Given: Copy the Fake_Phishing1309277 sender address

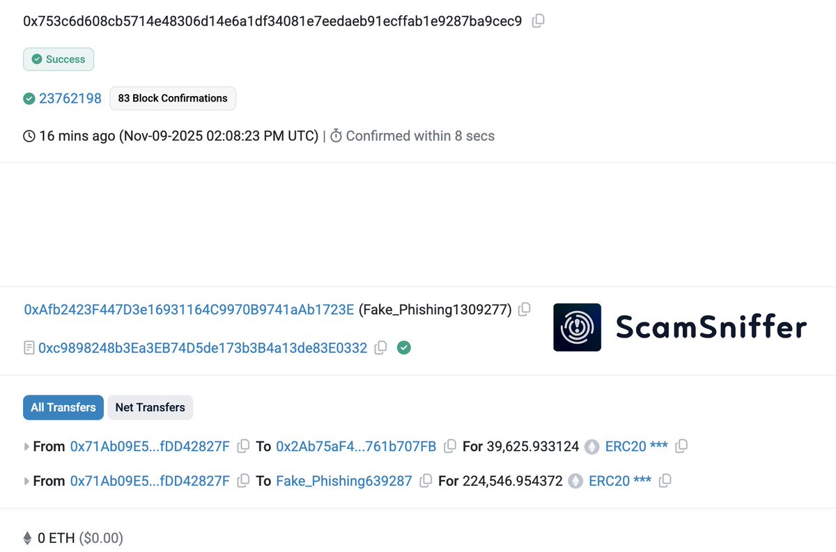Looking at the screenshot, I should (525, 308).
